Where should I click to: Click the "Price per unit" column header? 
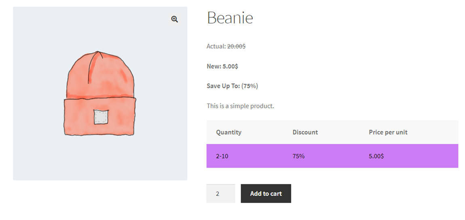tap(388, 132)
